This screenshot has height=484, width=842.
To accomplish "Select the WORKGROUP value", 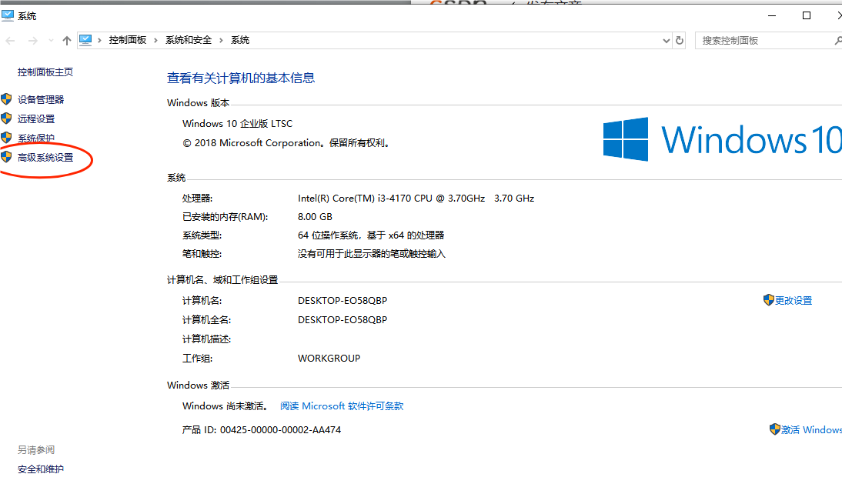I will pos(329,358).
